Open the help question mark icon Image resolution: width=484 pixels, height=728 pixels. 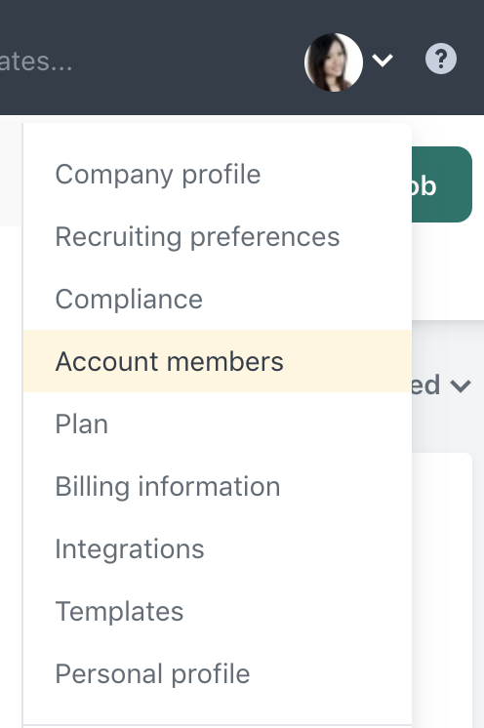tap(441, 59)
